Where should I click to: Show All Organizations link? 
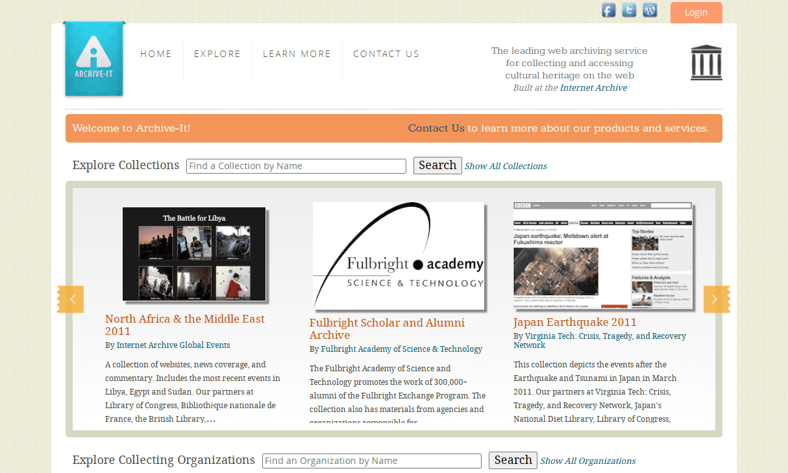tap(587, 461)
